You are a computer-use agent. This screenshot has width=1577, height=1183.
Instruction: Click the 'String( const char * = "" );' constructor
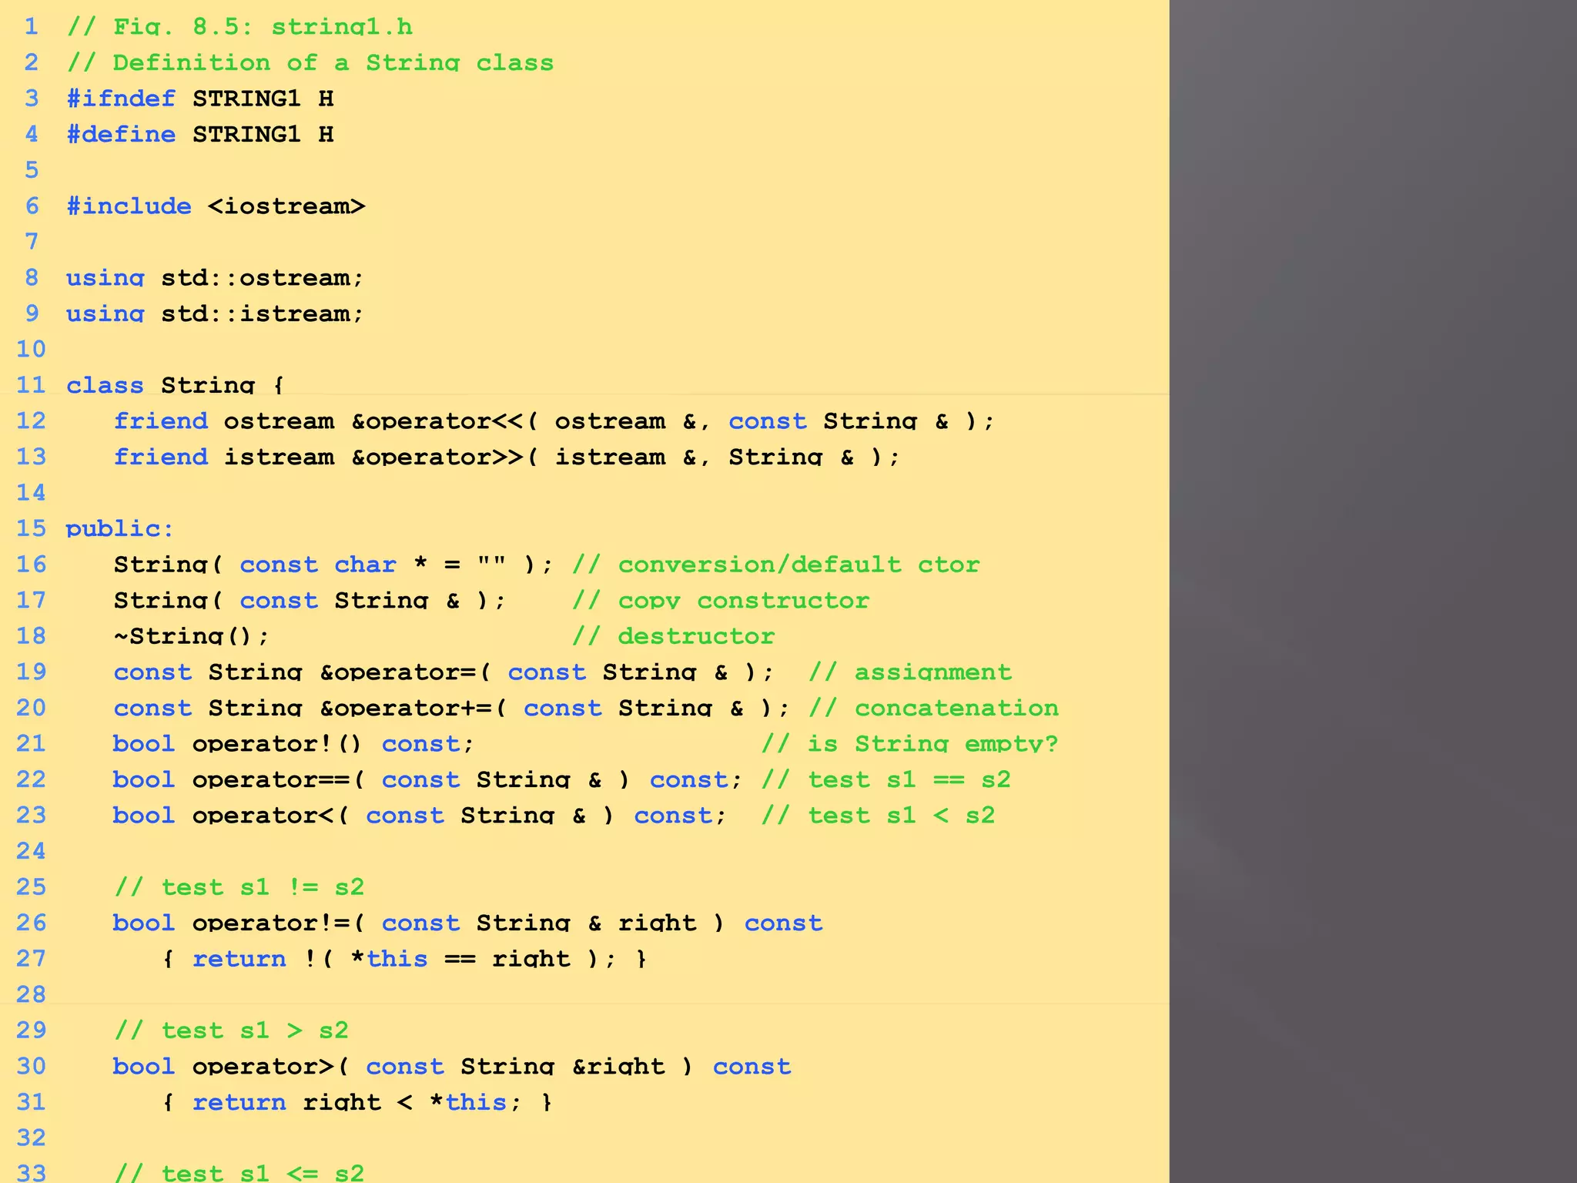[x=333, y=564]
